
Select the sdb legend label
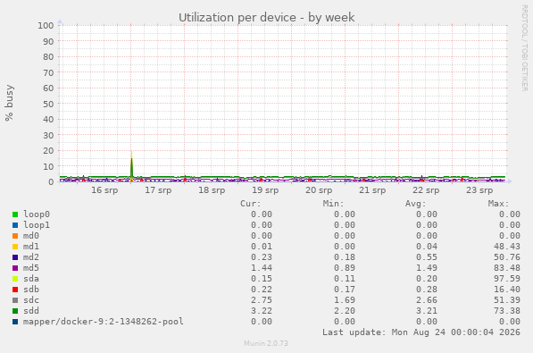pyautogui.click(x=31, y=290)
